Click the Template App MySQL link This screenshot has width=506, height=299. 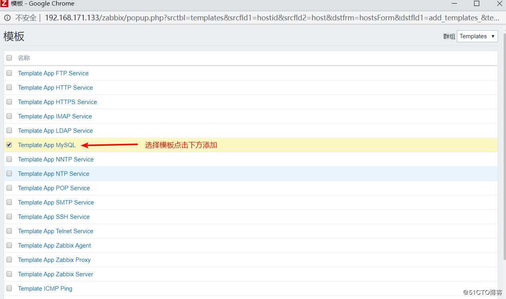tap(47, 145)
